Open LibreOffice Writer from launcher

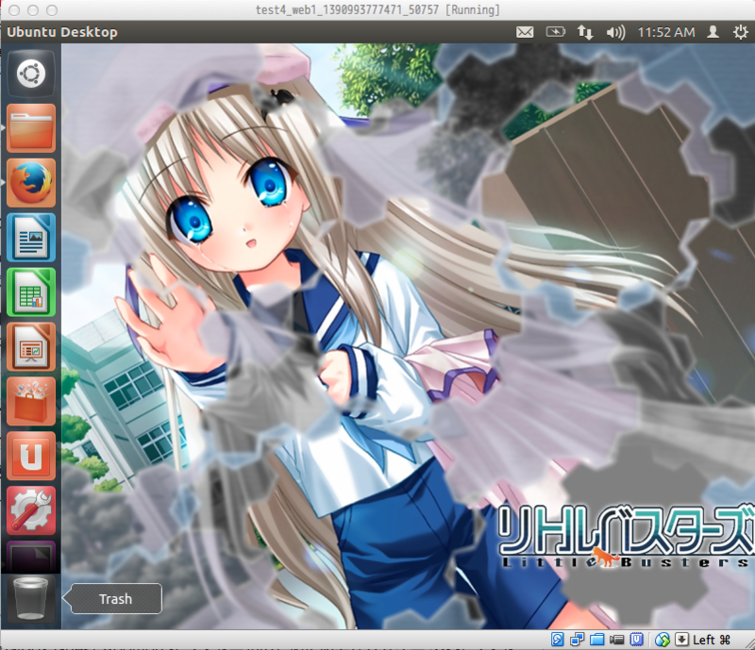31,238
